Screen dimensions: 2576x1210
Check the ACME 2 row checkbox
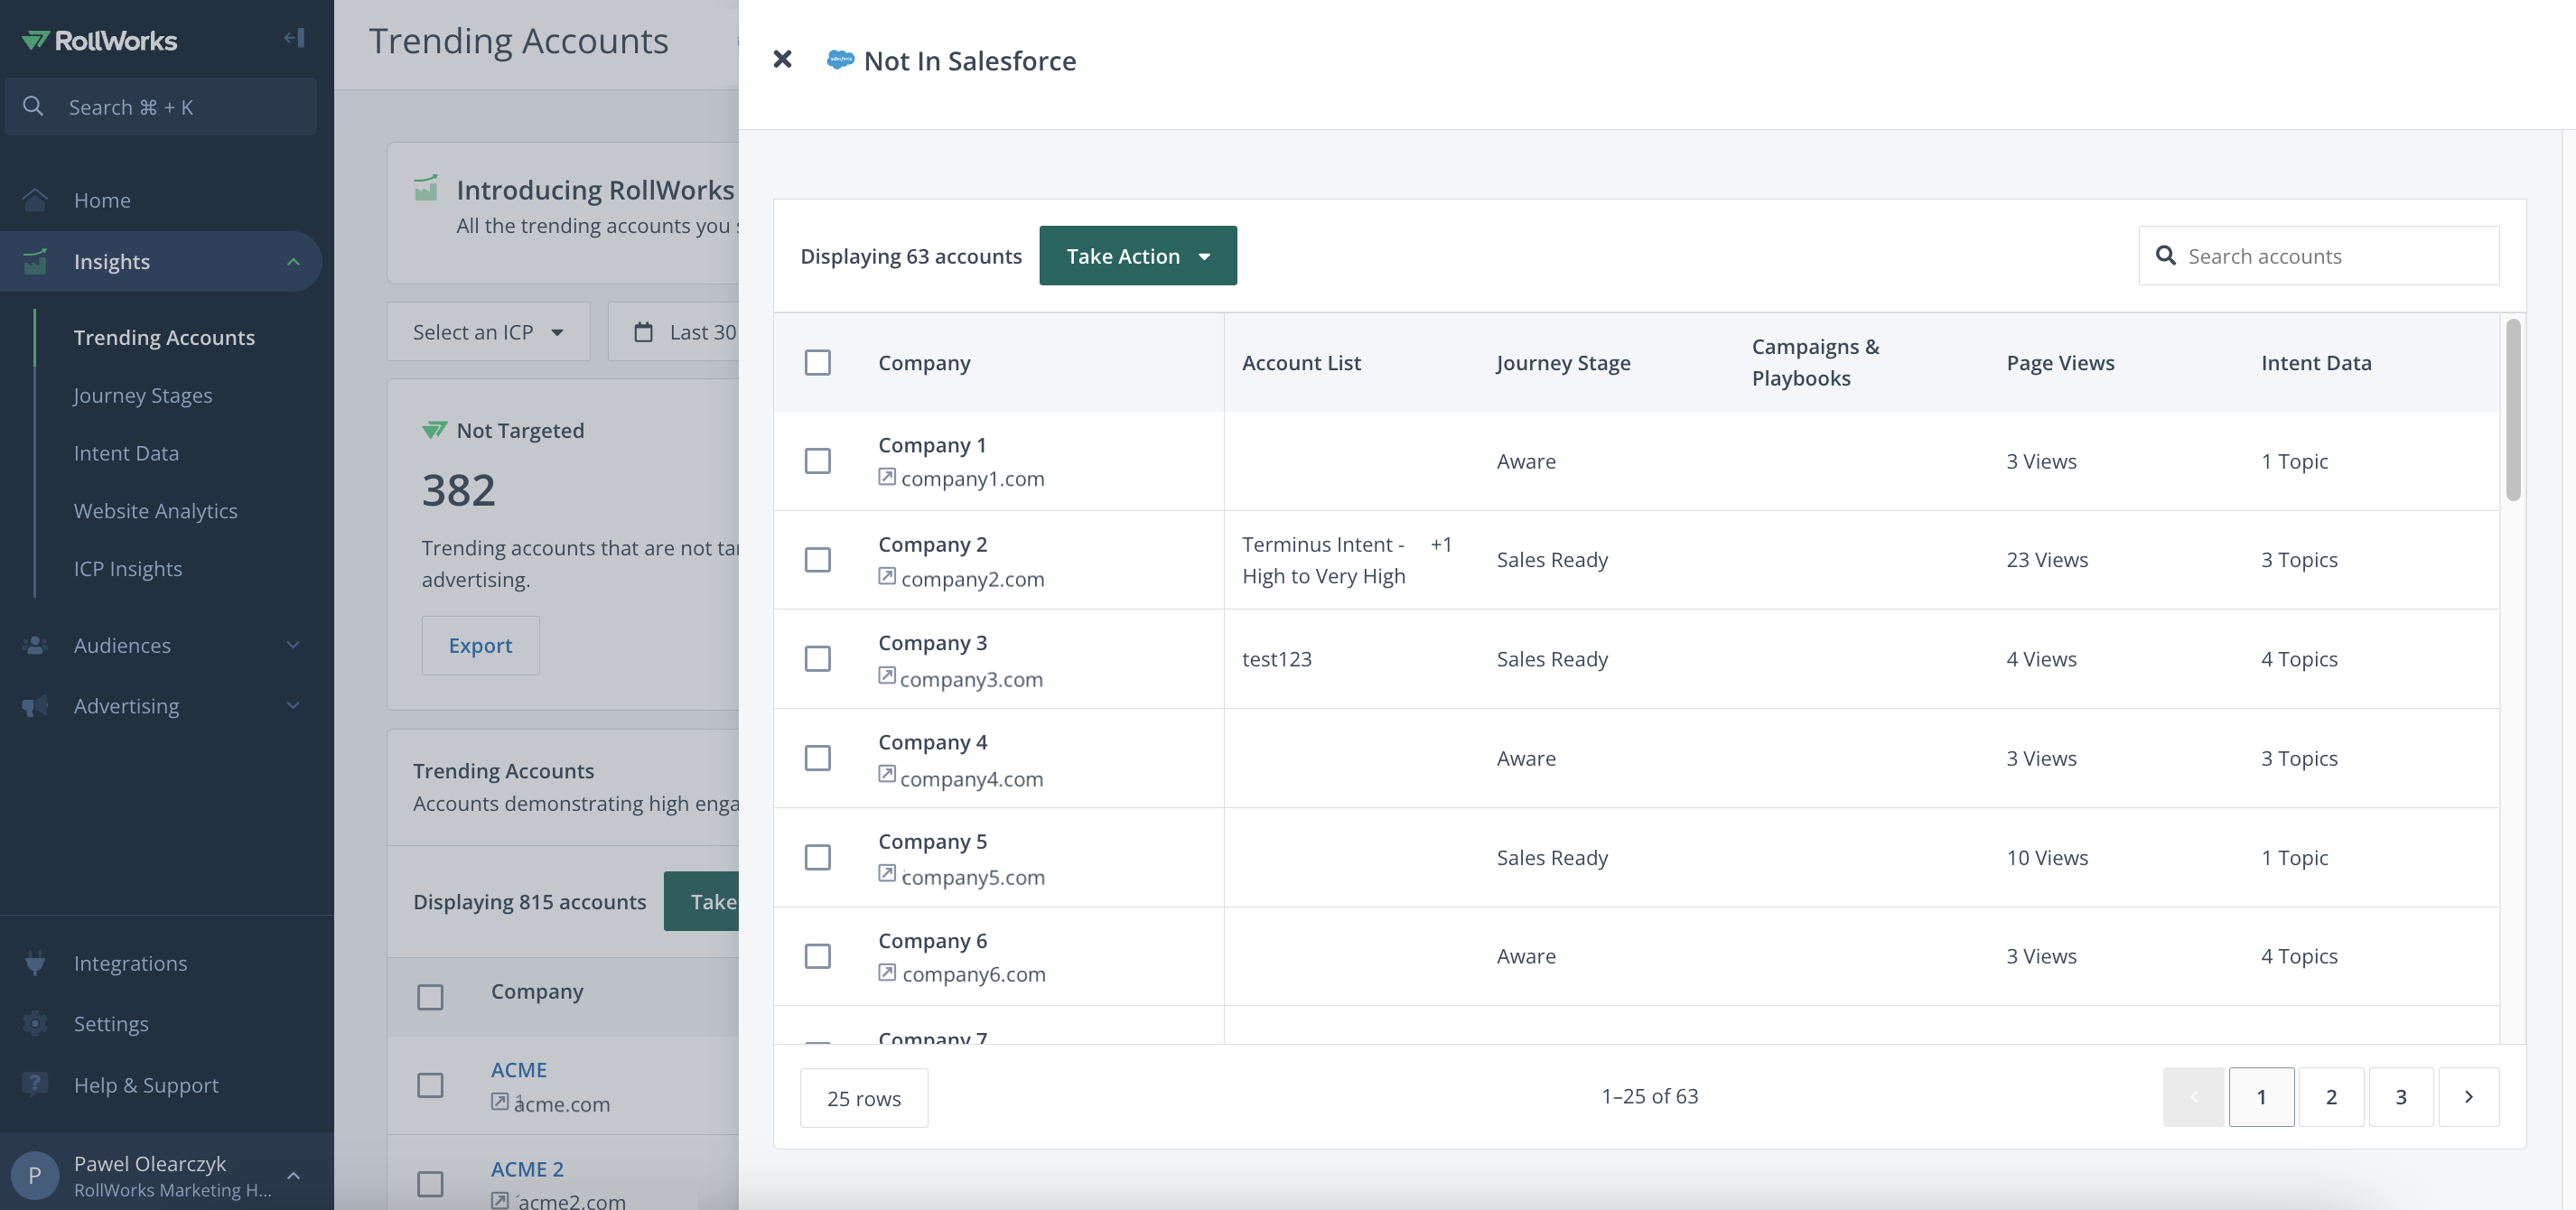click(430, 1185)
